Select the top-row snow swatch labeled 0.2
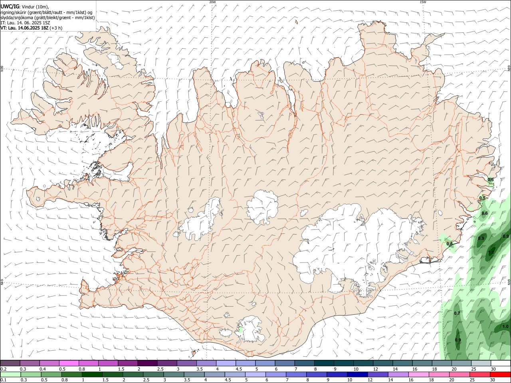This screenshot has width=511, height=383. [10, 363]
